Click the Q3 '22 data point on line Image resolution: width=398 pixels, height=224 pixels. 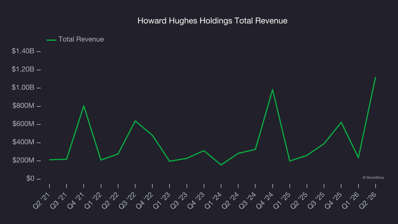coord(135,121)
